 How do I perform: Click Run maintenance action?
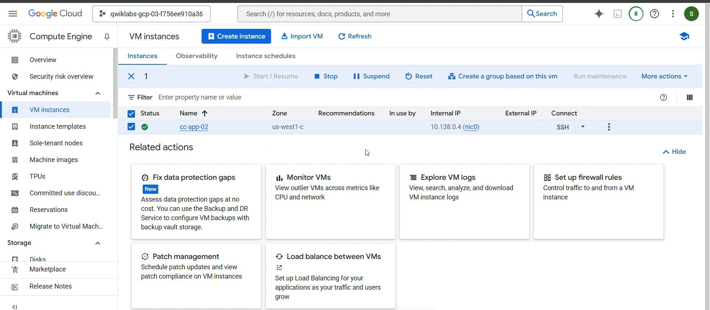tap(600, 76)
